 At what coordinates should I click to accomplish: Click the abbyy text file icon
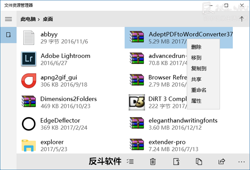pos(28,38)
